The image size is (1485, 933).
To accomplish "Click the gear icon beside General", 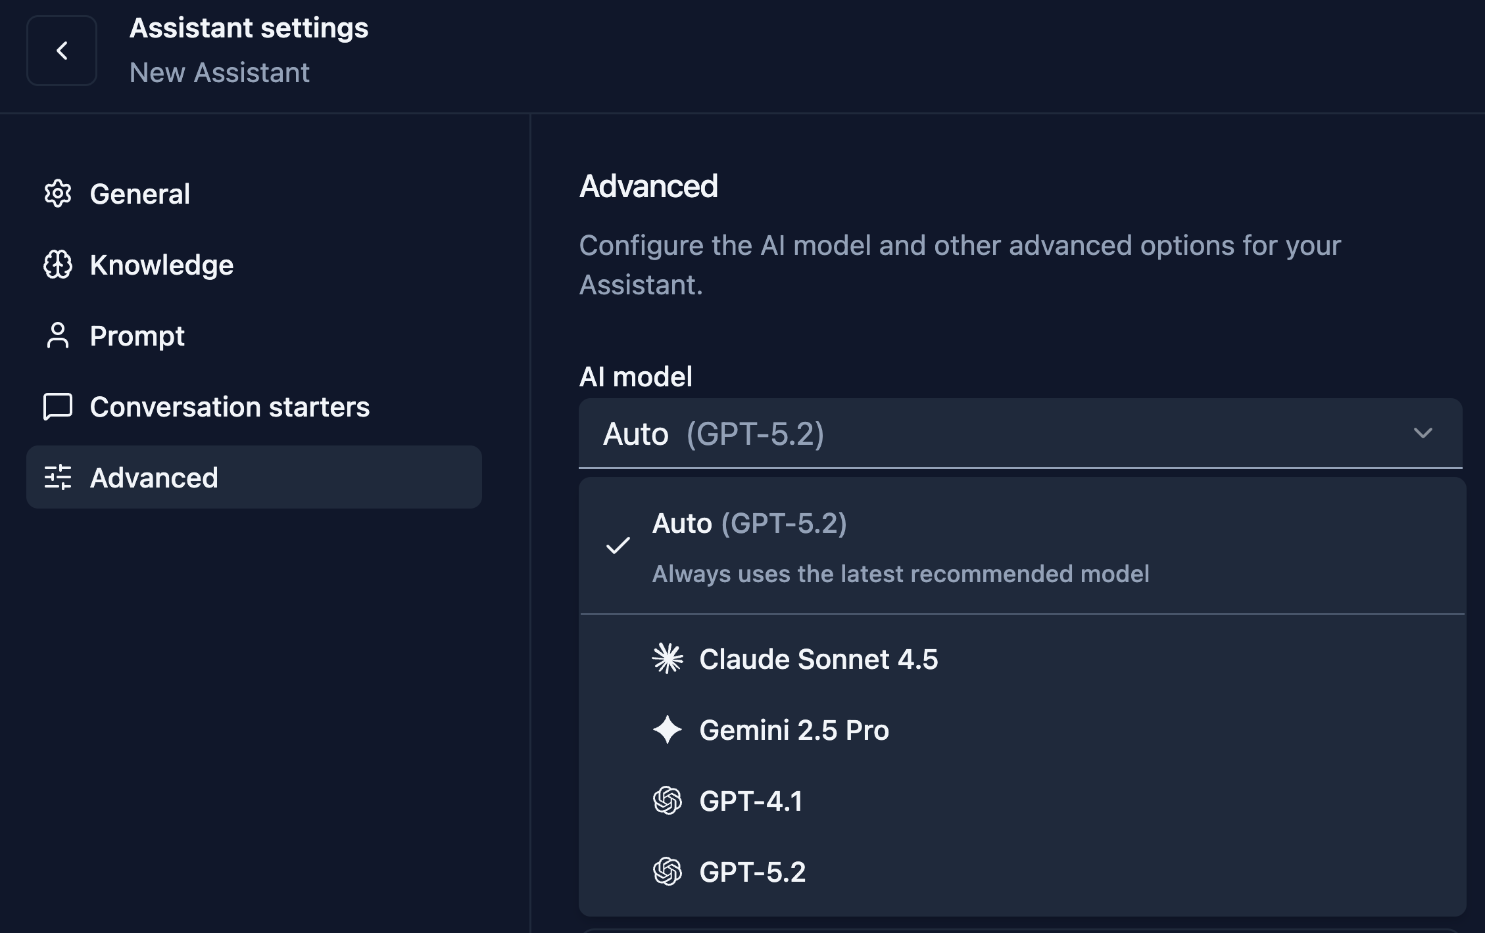I will [58, 194].
